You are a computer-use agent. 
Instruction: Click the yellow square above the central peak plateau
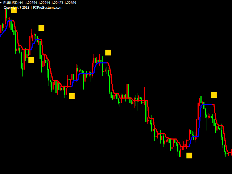108,53
